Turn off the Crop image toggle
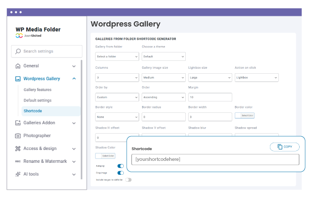Viewport: 312px width, 198px height. (120, 173)
